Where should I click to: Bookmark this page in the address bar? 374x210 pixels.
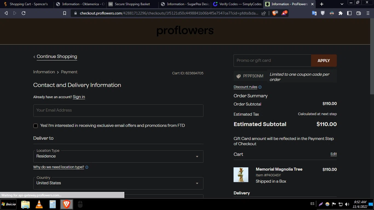pos(65,13)
